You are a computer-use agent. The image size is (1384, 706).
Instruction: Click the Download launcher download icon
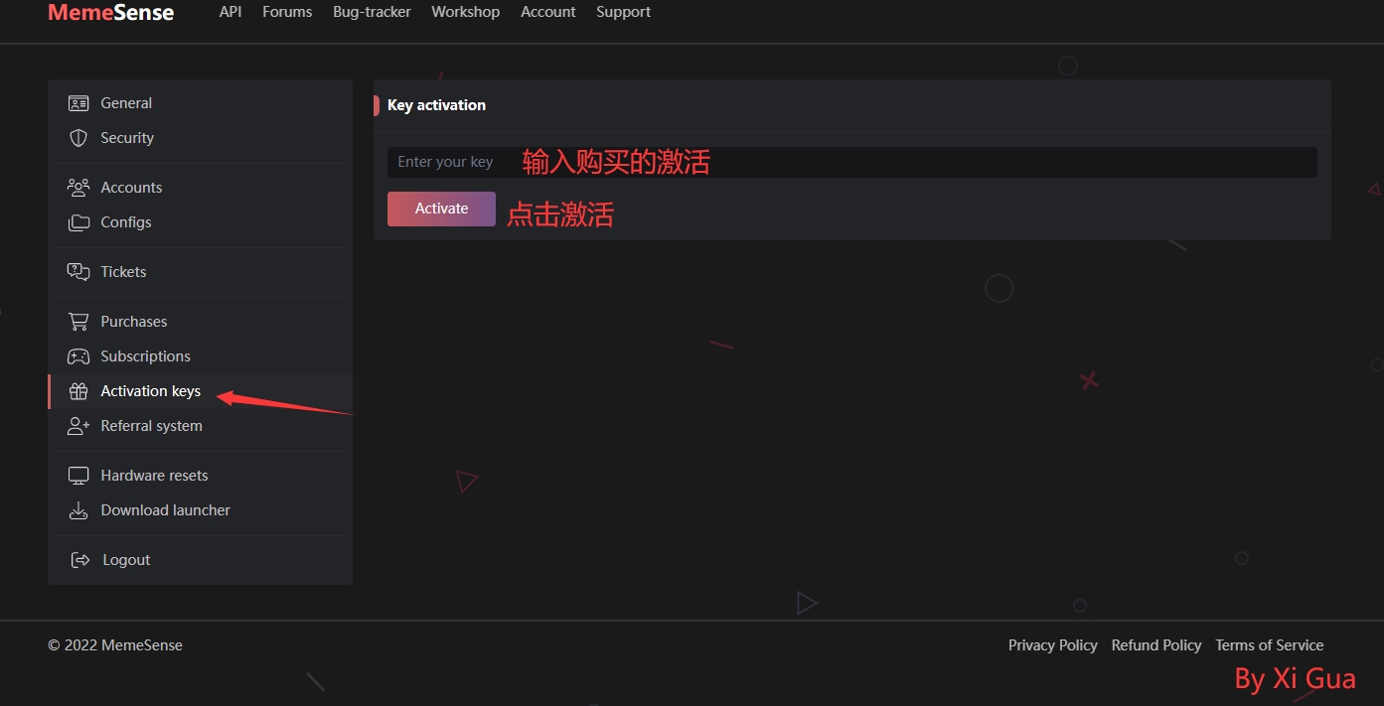point(78,510)
